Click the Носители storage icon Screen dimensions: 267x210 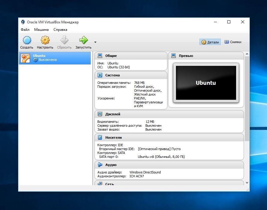100,138
